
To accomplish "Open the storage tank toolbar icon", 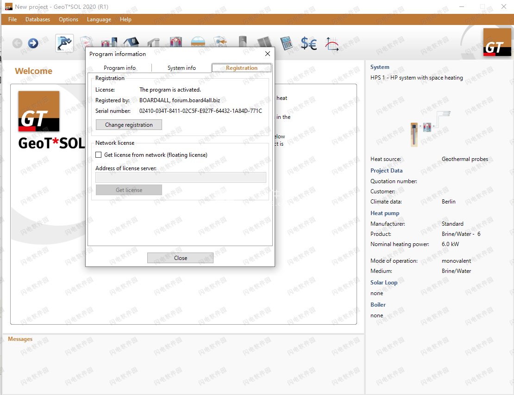I will 243,42.
